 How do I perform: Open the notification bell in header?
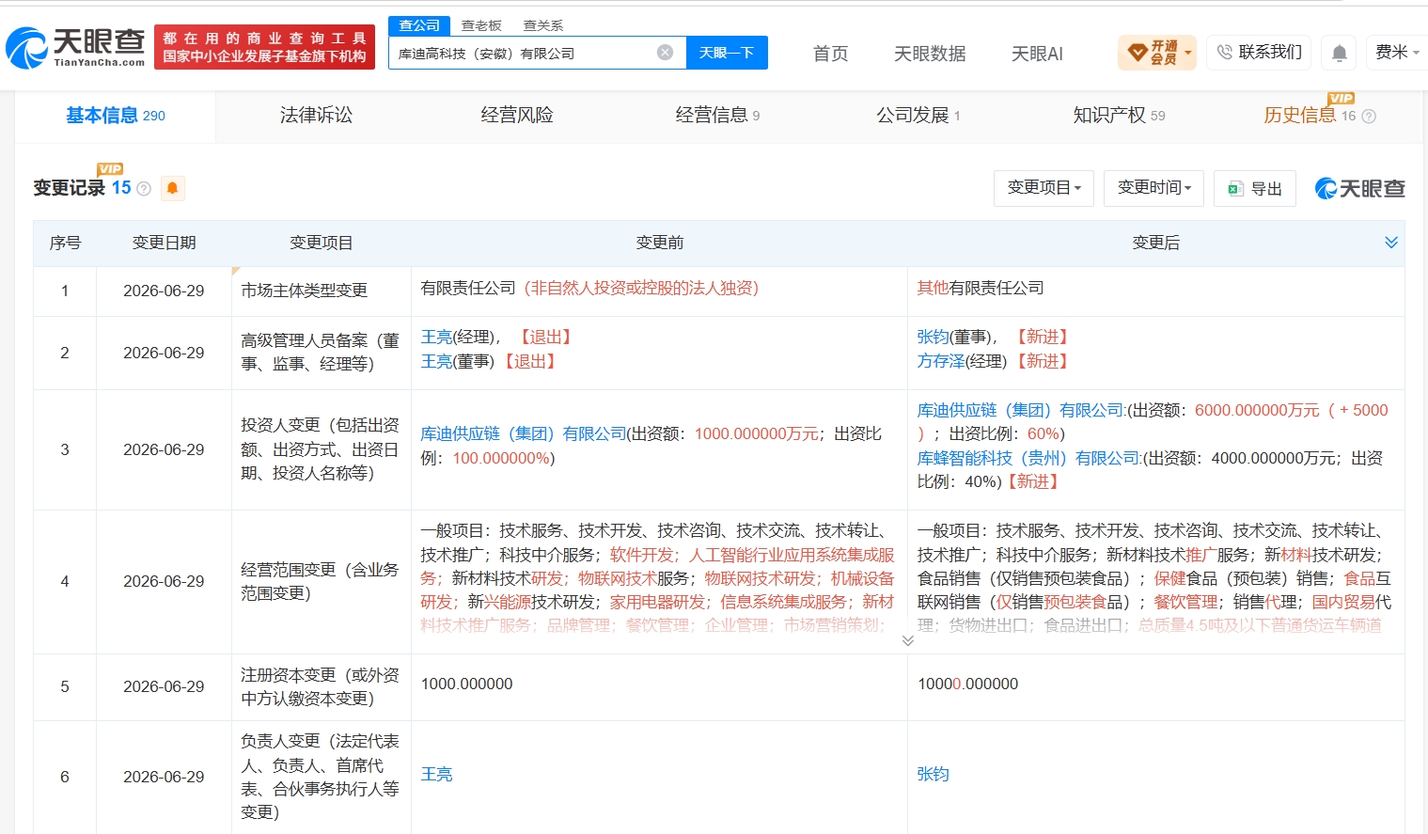(x=1340, y=53)
